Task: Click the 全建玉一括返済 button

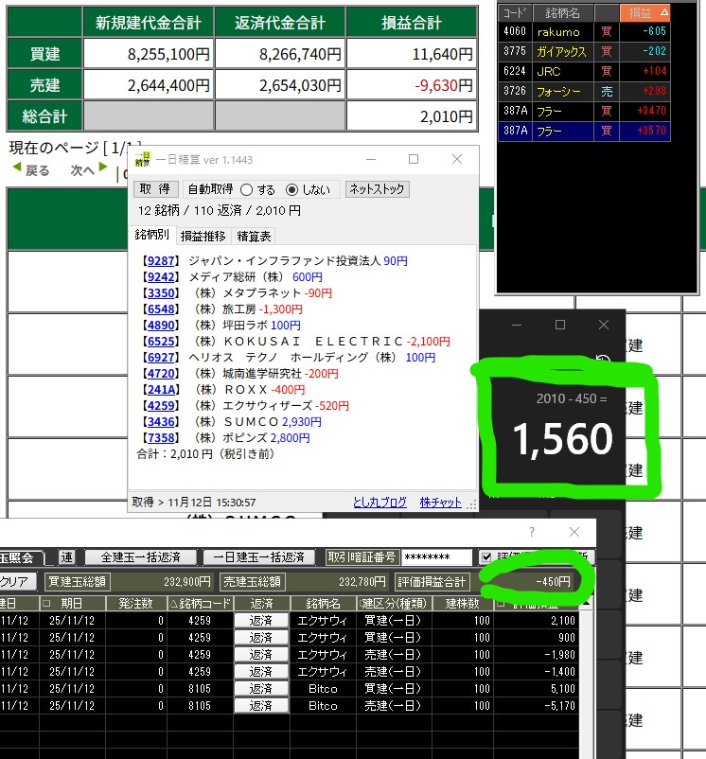Action: (140, 557)
